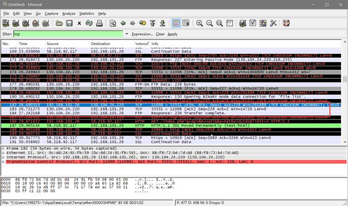Screen dimensions: 348x206
Task: Open the Capture menu
Action: click(52, 13)
